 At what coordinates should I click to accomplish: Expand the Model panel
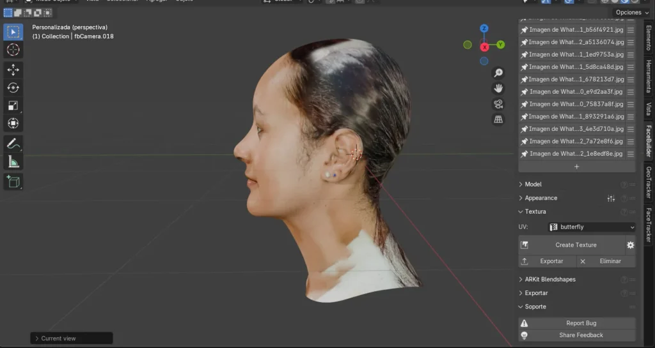coord(533,184)
